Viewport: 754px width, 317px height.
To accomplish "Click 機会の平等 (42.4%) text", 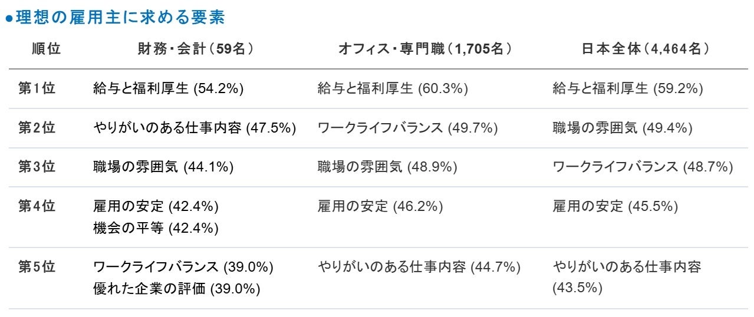I will (x=156, y=228).
